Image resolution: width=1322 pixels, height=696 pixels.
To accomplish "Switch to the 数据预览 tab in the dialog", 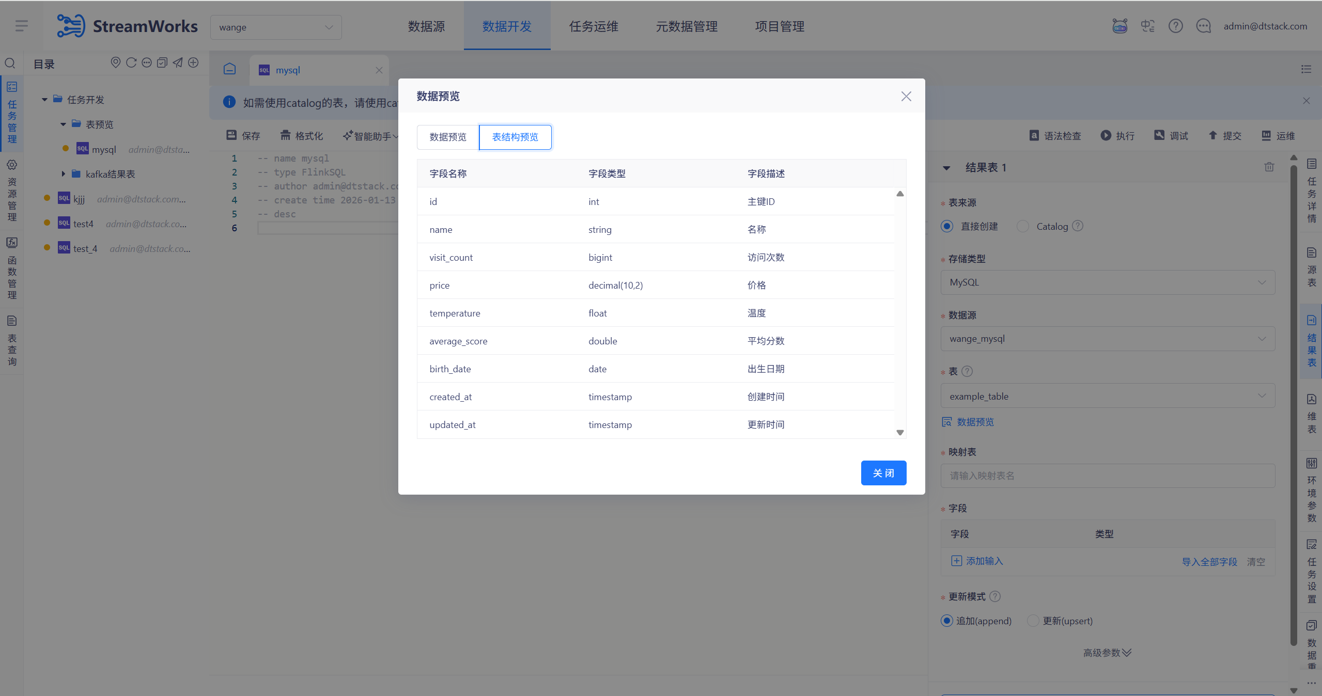I will click(x=448, y=137).
